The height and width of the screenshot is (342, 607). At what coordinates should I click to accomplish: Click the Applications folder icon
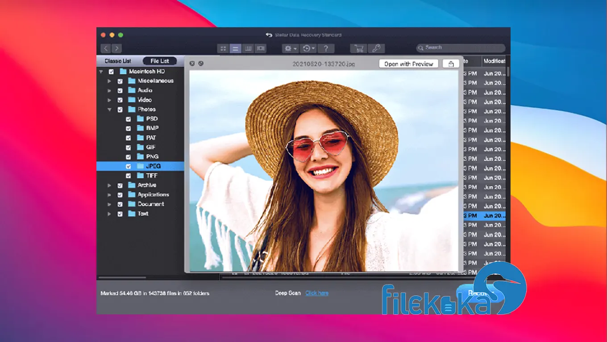[x=132, y=195]
